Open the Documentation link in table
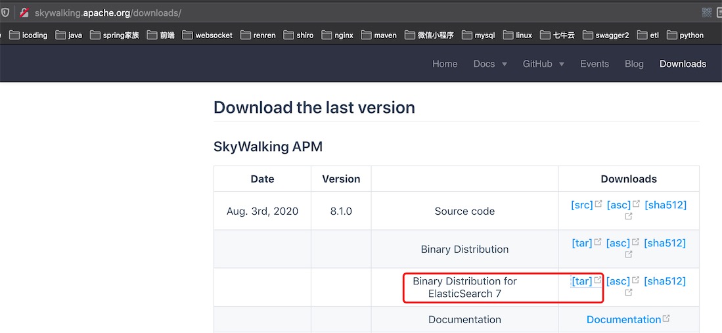The image size is (722, 333). 624,320
